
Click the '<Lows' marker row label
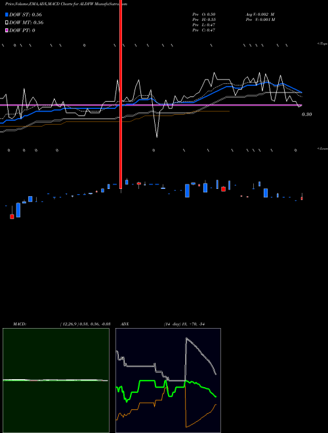tap(322, 148)
